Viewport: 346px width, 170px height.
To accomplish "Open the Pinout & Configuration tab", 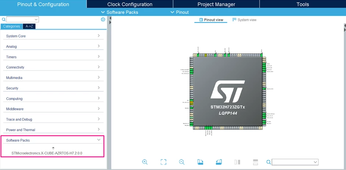I will (43, 4).
